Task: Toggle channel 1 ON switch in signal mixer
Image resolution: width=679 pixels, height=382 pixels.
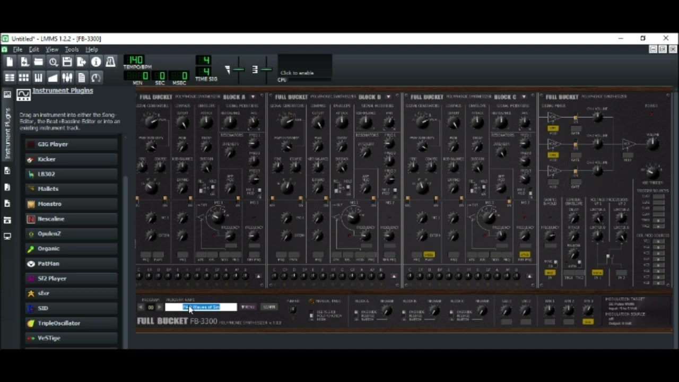Action: pos(575,118)
